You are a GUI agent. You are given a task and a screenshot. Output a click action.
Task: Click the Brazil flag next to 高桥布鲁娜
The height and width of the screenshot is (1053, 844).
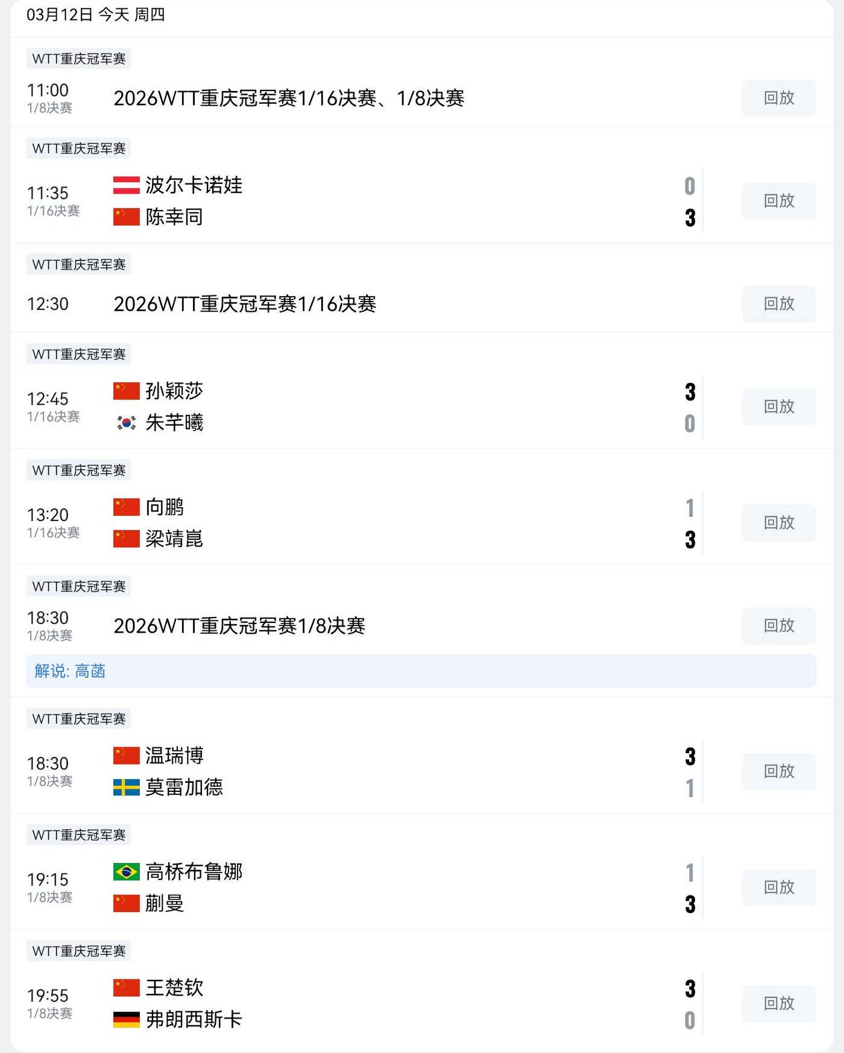(126, 871)
